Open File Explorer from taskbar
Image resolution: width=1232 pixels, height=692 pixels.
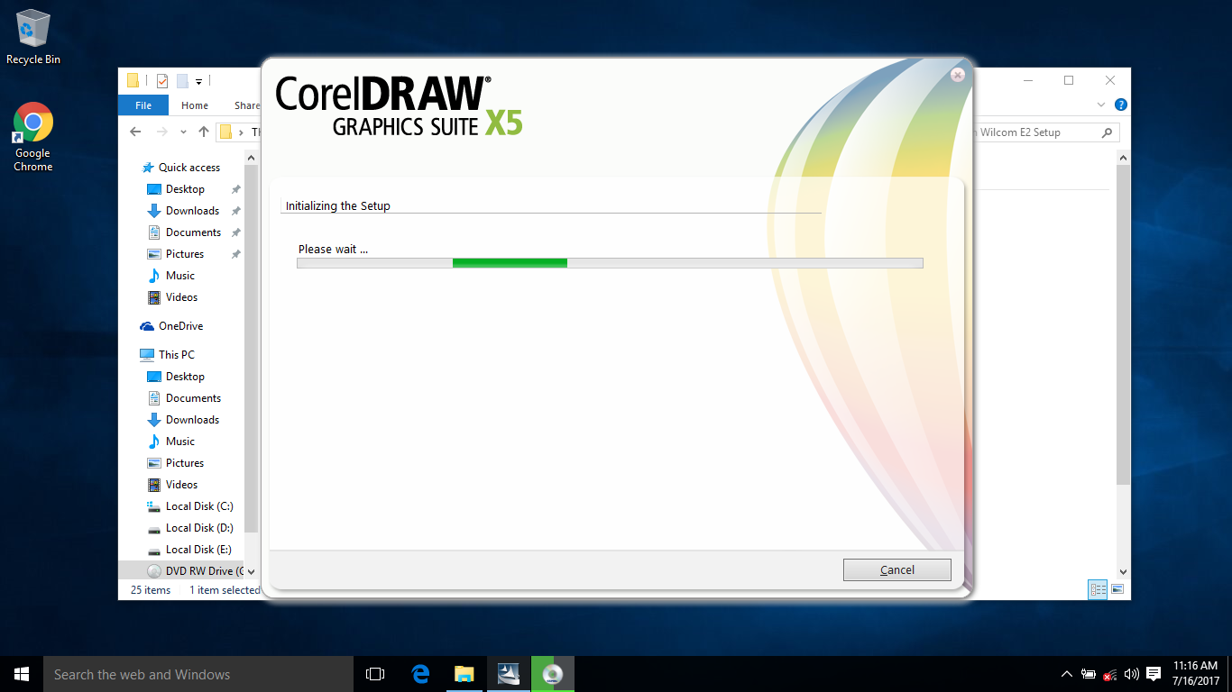pyautogui.click(x=464, y=674)
